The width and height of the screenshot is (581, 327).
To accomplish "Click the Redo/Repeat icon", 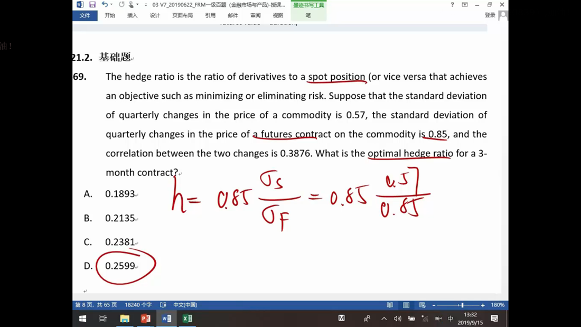I will tap(121, 5).
